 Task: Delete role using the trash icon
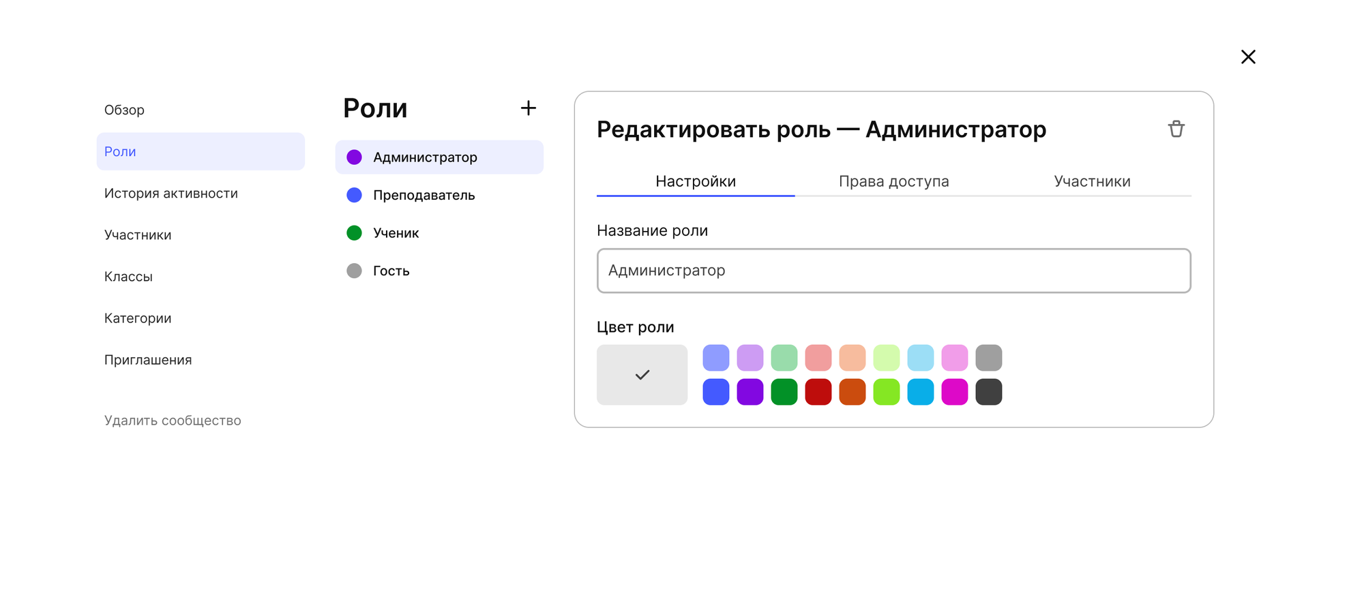[x=1176, y=129]
